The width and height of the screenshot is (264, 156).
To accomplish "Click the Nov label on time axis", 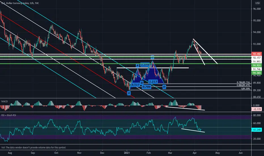I will click(79, 153).
